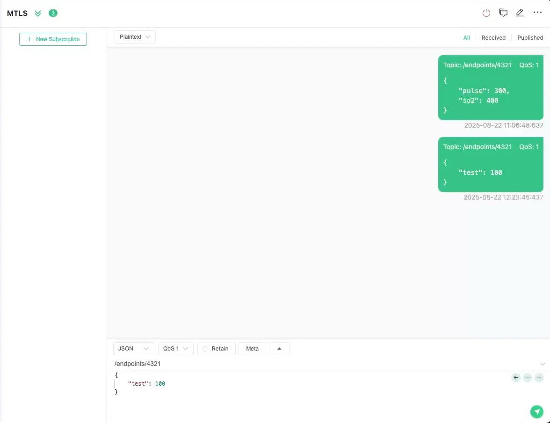Switch to the Received messages tab
The width and height of the screenshot is (550, 423).
[493, 37]
